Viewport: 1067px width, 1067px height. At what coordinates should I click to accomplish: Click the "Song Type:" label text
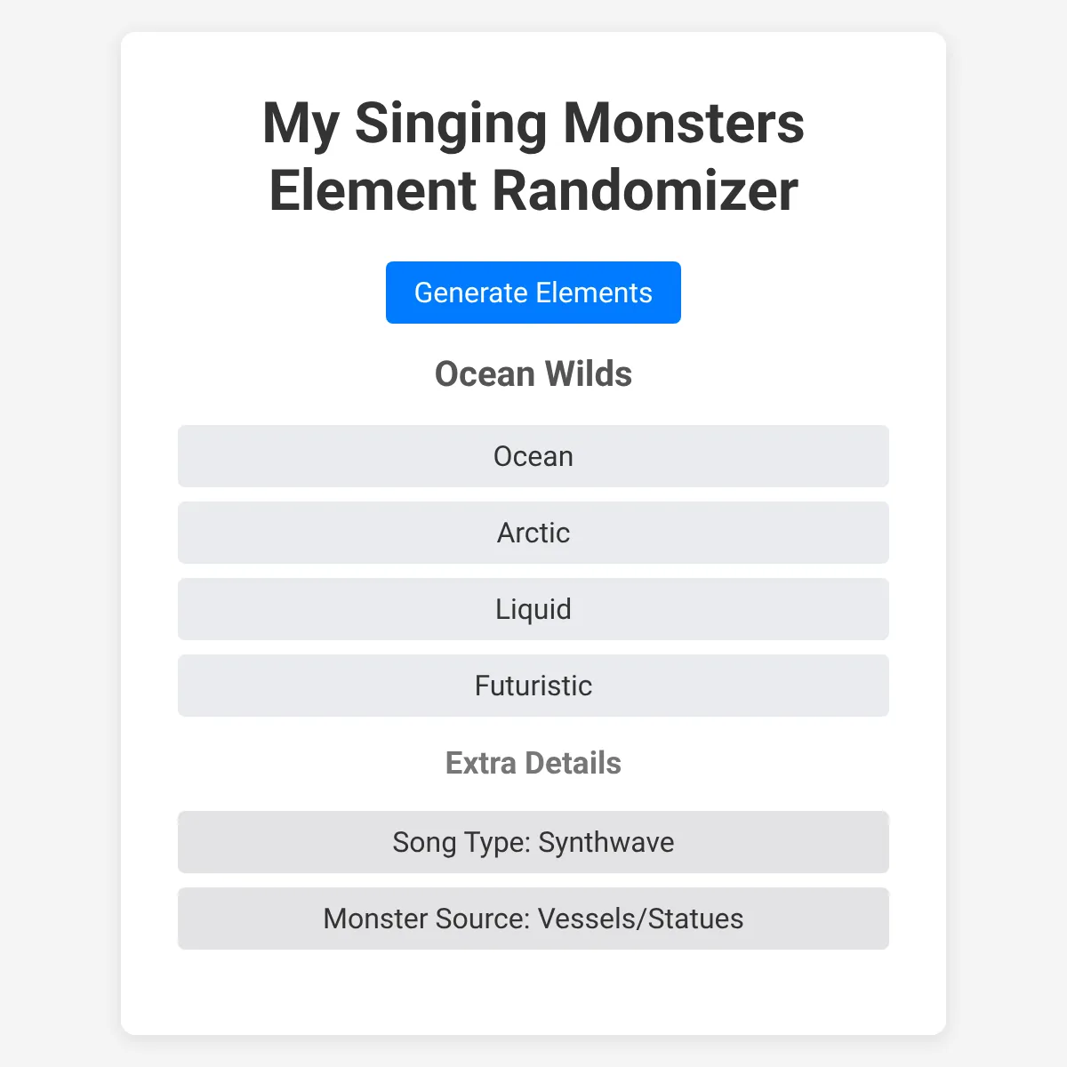tap(461, 842)
